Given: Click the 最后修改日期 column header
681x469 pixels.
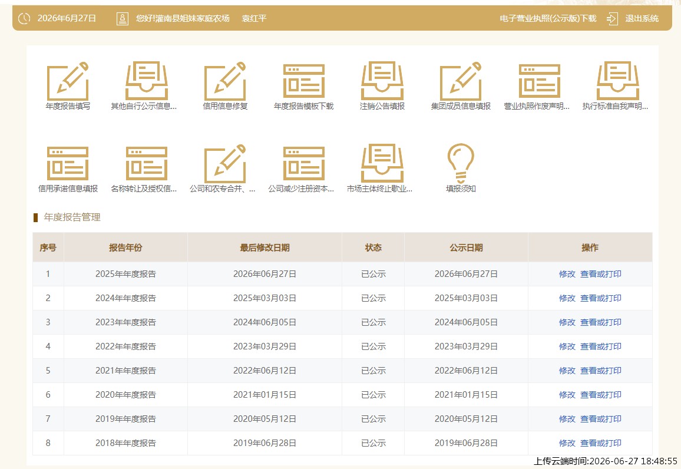Looking at the screenshot, I should [265, 247].
